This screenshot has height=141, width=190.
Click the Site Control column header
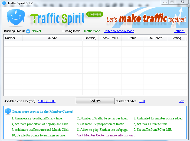pos(155,38)
